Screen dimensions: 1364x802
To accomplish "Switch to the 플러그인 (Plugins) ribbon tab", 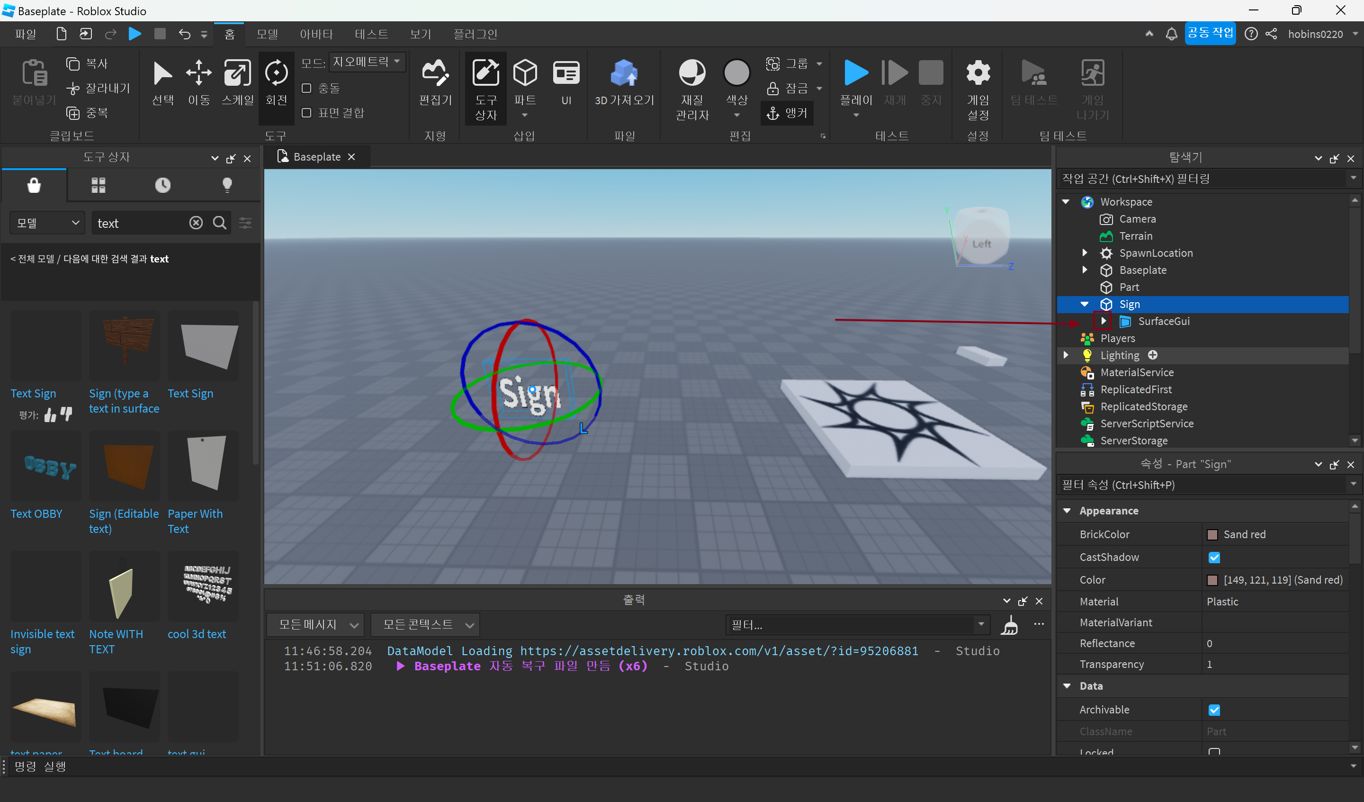I will pyautogui.click(x=475, y=34).
